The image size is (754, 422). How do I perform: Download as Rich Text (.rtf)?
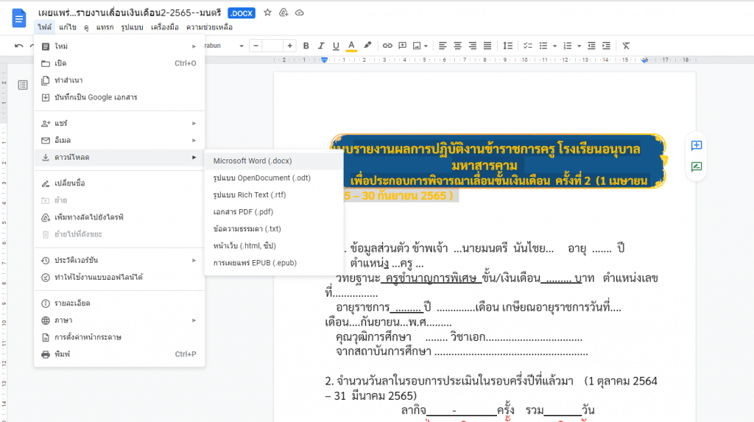274,195
